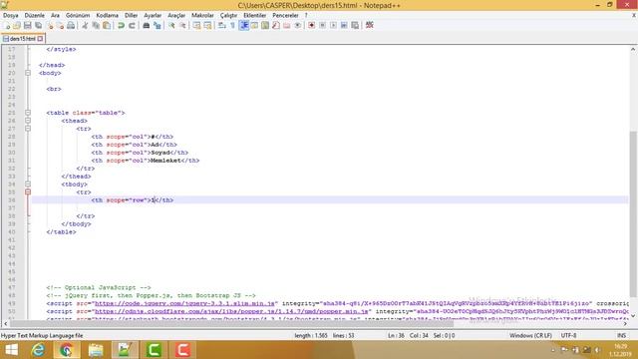The image size is (638, 359).
Task: Collapse the table fold marker on line 25
Action: point(28,113)
